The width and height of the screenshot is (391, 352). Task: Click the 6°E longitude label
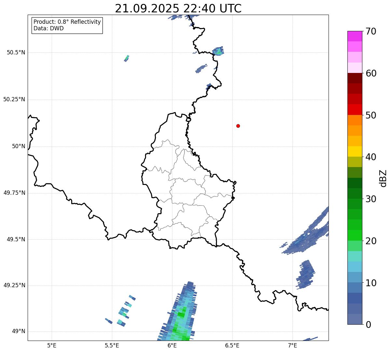pos(172,345)
